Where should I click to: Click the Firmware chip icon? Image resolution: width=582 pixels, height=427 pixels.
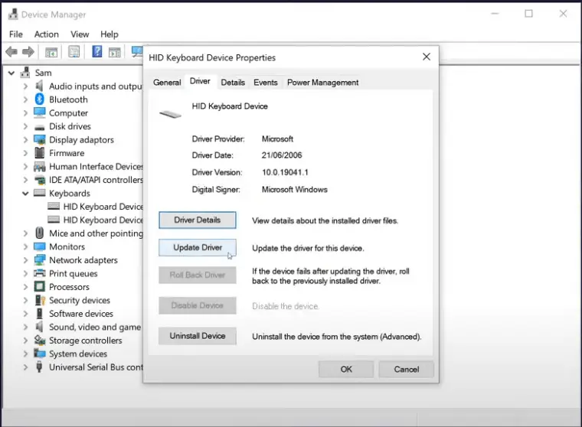[39, 152]
